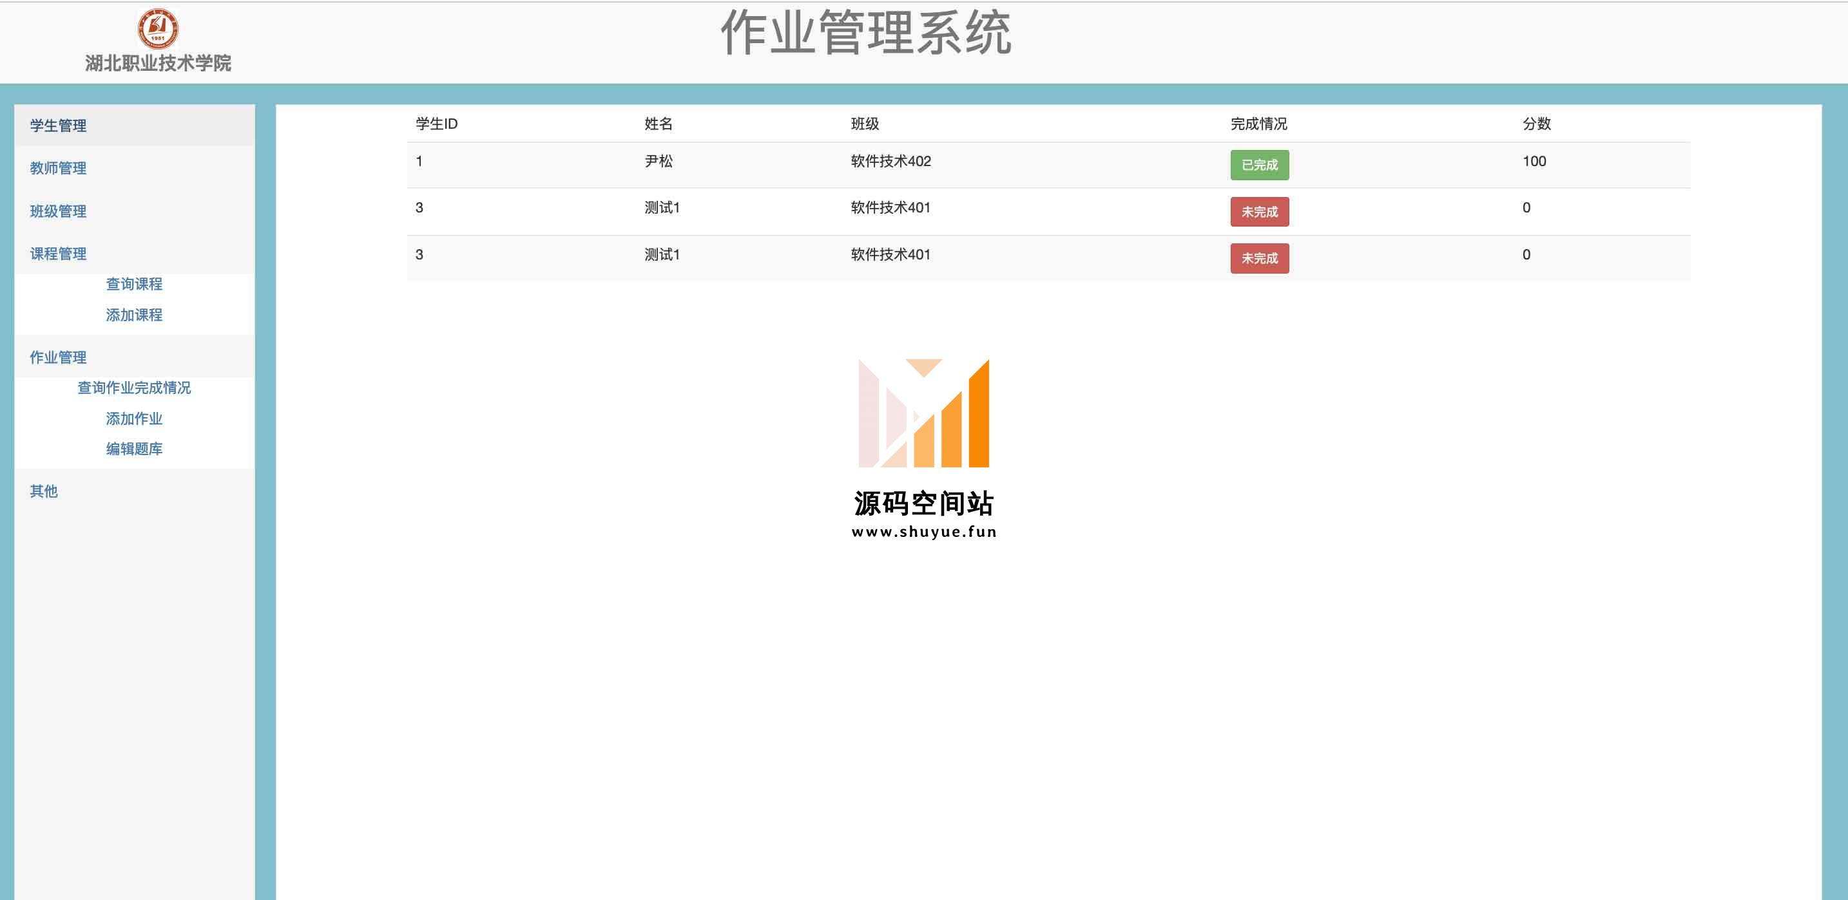This screenshot has width=1848, height=900.
Task: Open the 编辑题库 link
Action: [134, 449]
